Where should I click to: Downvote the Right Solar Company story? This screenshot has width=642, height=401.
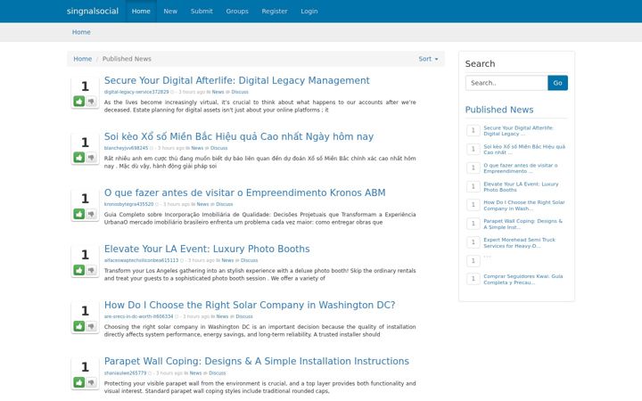91,326
